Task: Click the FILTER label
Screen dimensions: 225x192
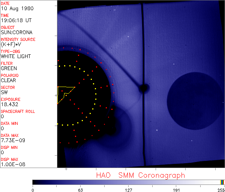Action: pyautogui.click(x=7, y=63)
